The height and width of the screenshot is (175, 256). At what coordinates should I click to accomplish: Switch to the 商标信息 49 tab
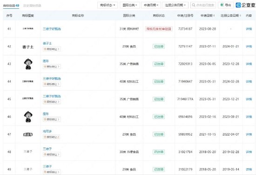11,6
